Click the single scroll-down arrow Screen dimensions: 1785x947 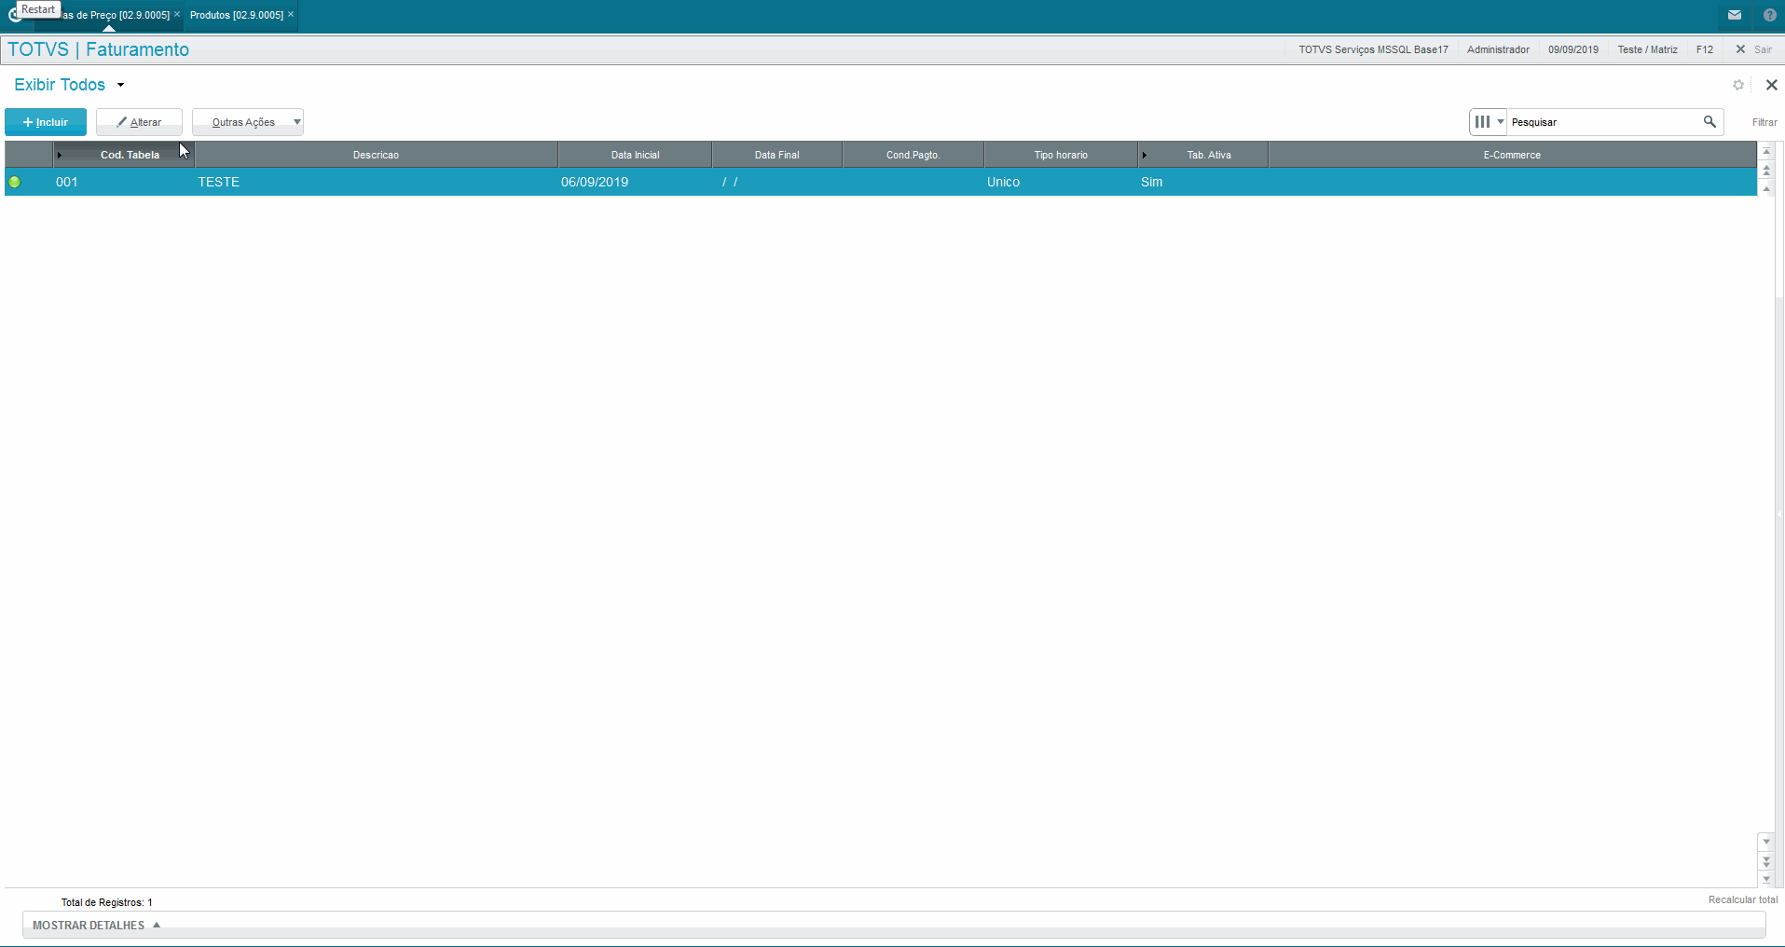click(x=1766, y=842)
